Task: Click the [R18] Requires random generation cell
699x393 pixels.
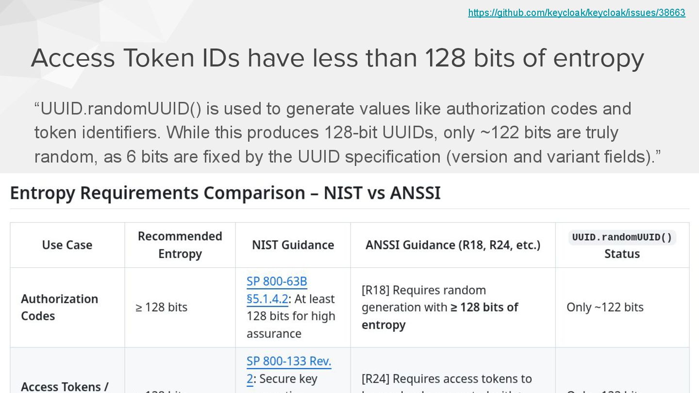Action: point(439,307)
